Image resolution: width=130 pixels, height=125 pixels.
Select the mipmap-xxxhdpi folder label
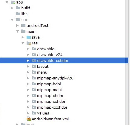[x=52, y=107]
